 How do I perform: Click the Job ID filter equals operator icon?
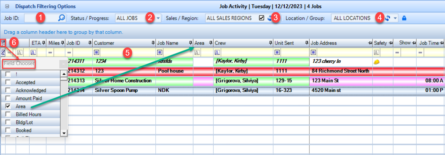pos(69,52)
